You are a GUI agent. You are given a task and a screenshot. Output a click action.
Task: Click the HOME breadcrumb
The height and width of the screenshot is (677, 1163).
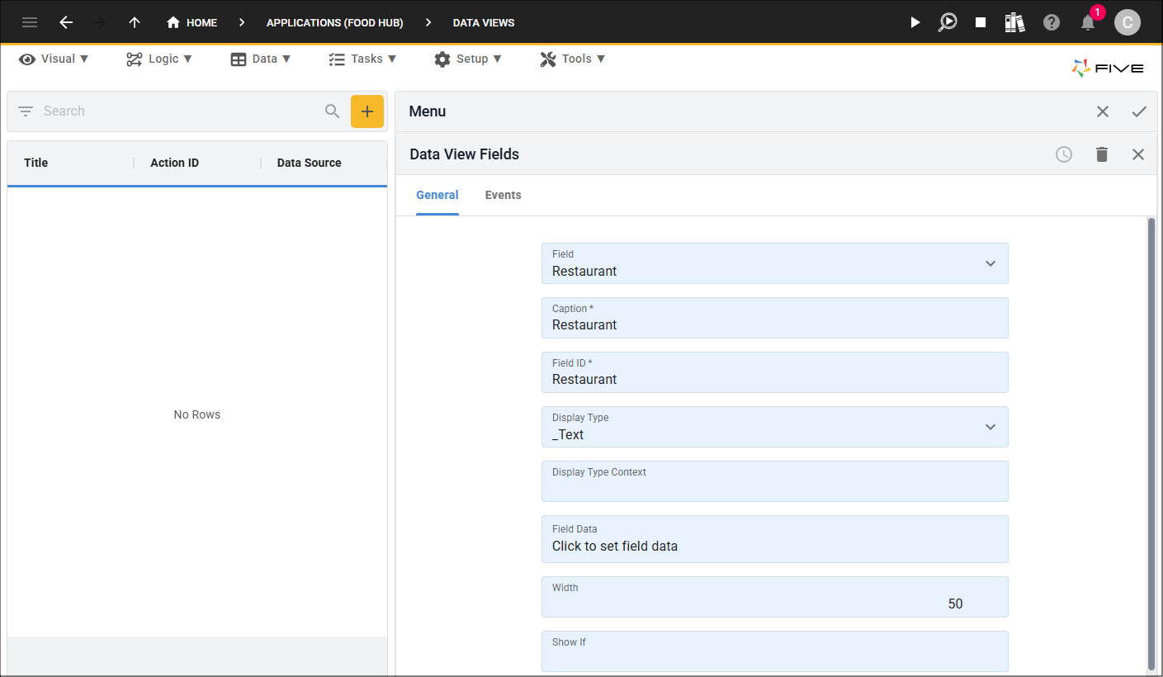(191, 22)
